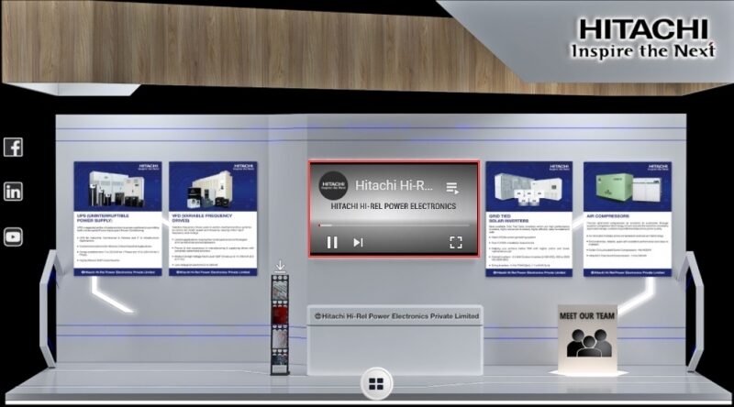Click the 'HITACHI HI-REL POWER ELECTRONICS' video caption

394,206
